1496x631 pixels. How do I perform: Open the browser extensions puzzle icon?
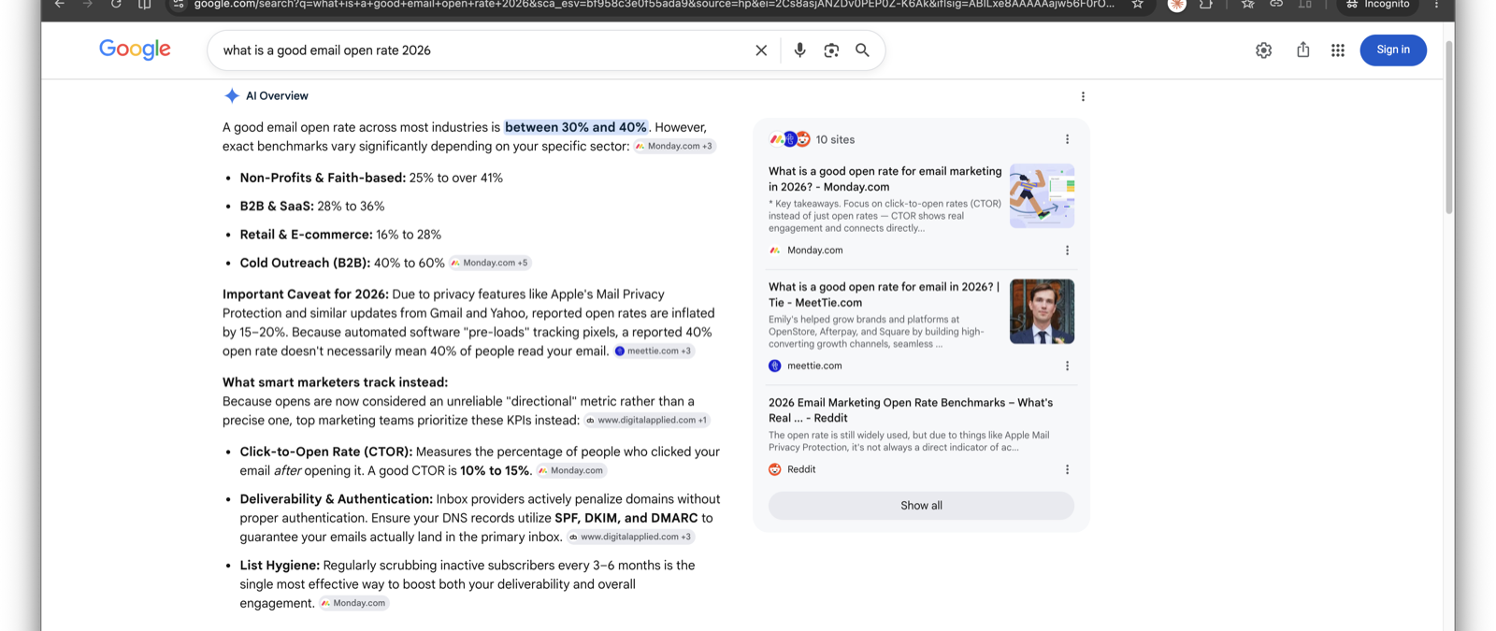point(1205,5)
